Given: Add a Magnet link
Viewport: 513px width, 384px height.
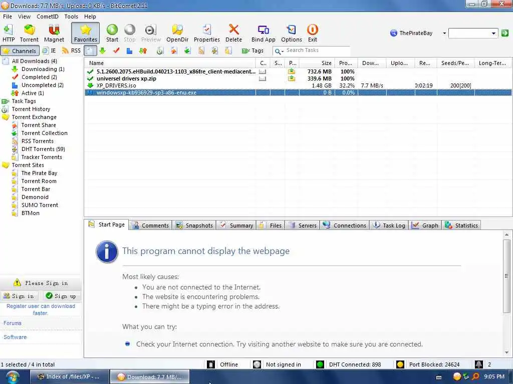Looking at the screenshot, I should [54, 33].
